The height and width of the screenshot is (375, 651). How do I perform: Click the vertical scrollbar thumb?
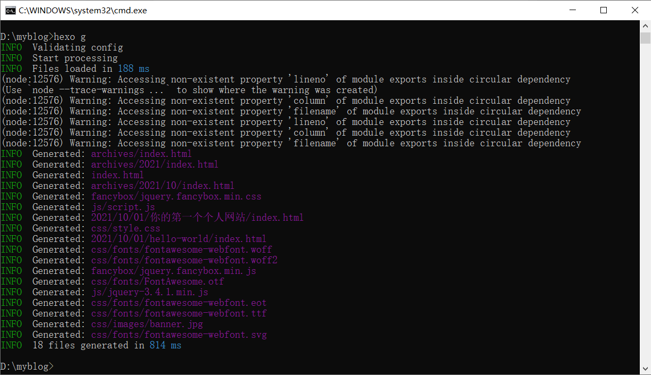coord(645,38)
